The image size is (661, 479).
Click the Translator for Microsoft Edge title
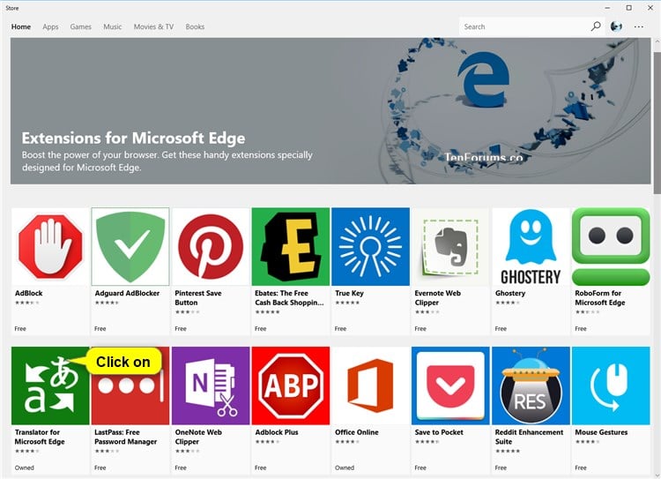coord(40,437)
